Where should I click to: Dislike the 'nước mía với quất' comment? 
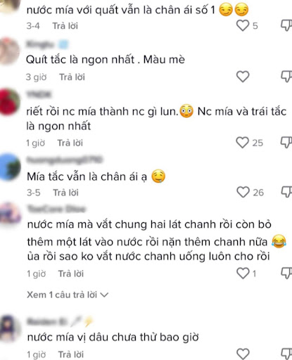pyautogui.click(x=286, y=25)
